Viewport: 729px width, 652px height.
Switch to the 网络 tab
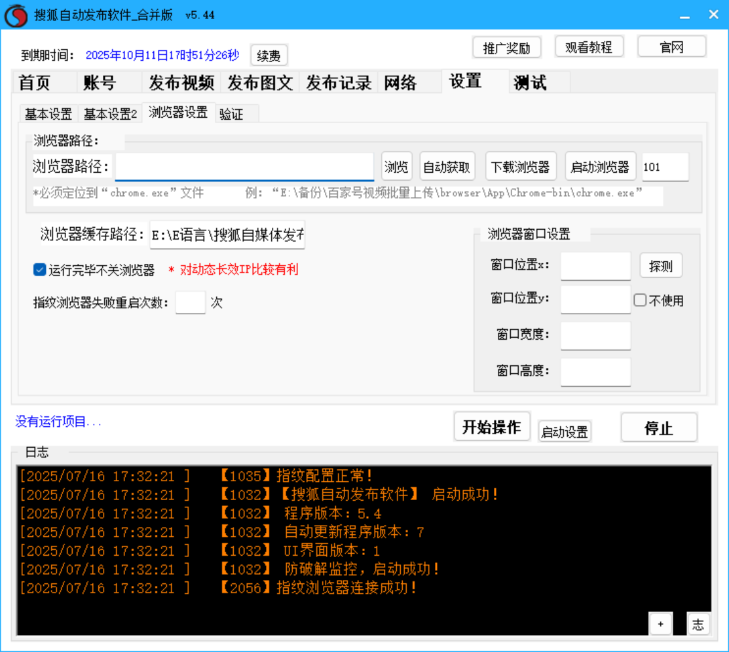coord(409,82)
